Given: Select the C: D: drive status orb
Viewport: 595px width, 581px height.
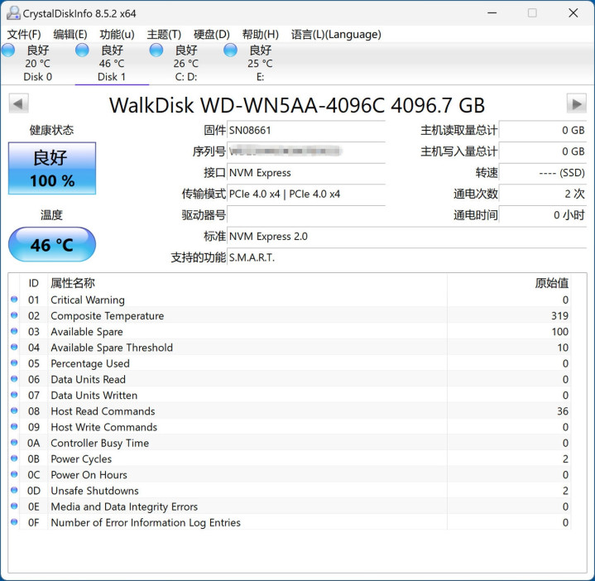Looking at the screenshot, I should tap(156, 50).
